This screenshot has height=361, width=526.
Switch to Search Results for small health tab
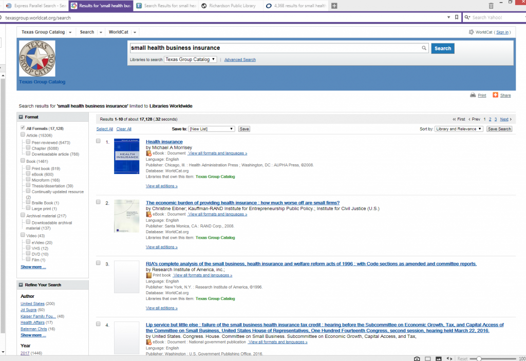(x=166, y=6)
